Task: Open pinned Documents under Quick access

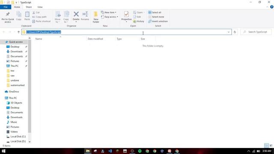Action: [x=17, y=56]
